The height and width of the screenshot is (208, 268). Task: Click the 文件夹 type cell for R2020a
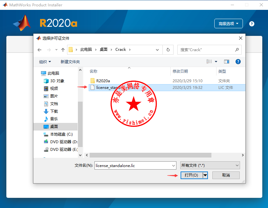pyautogui.click(x=224, y=81)
